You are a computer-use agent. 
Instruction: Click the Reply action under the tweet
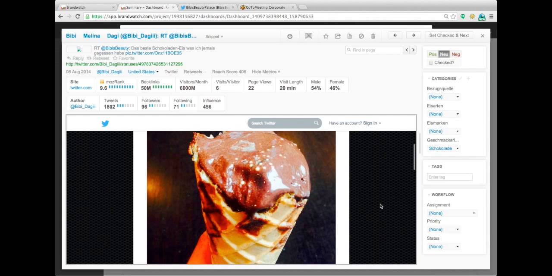pyautogui.click(x=75, y=58)
